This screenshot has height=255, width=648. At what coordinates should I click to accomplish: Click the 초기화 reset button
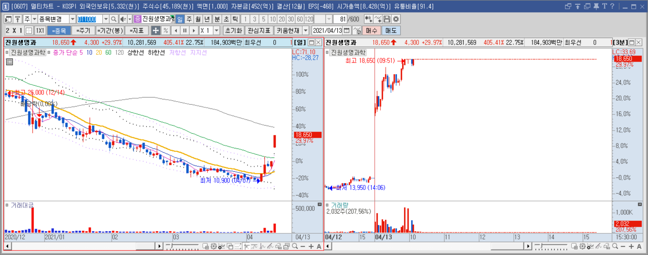234,30
